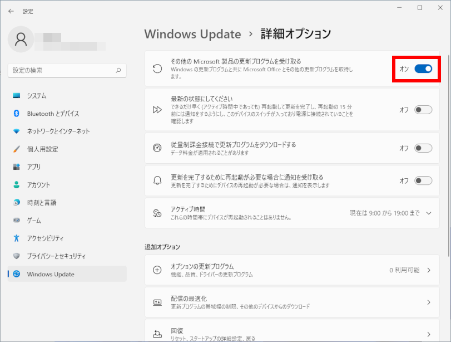Click Windows Update breadcrumb link
This screenshot has width=451, height=342.
192,34
